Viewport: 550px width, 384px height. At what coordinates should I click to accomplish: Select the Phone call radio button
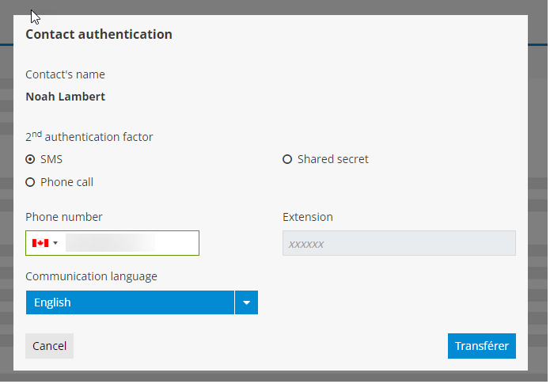pyautogui.click(x=30, y=182)
